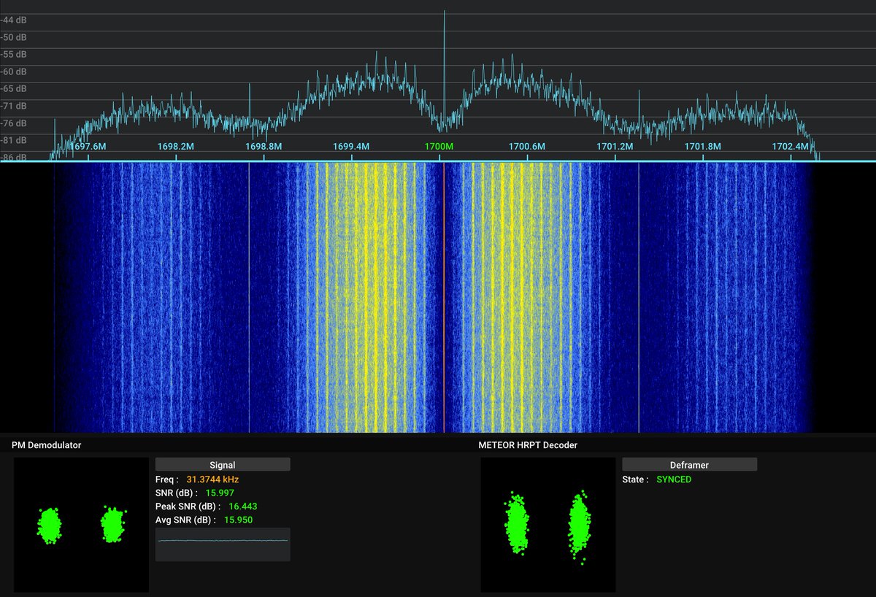The width and height of the screenshot is (876, 597).
Task: Click the 1697.6M frequency label
Action: coord(88,146)
